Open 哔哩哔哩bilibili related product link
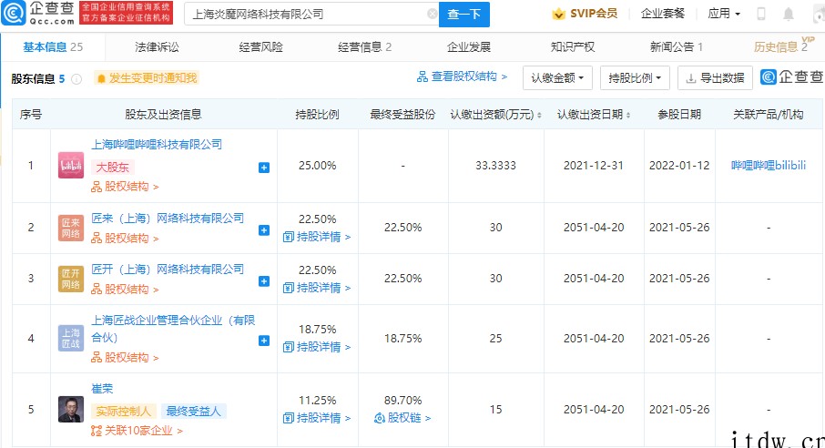 click(x=769, y=166)
